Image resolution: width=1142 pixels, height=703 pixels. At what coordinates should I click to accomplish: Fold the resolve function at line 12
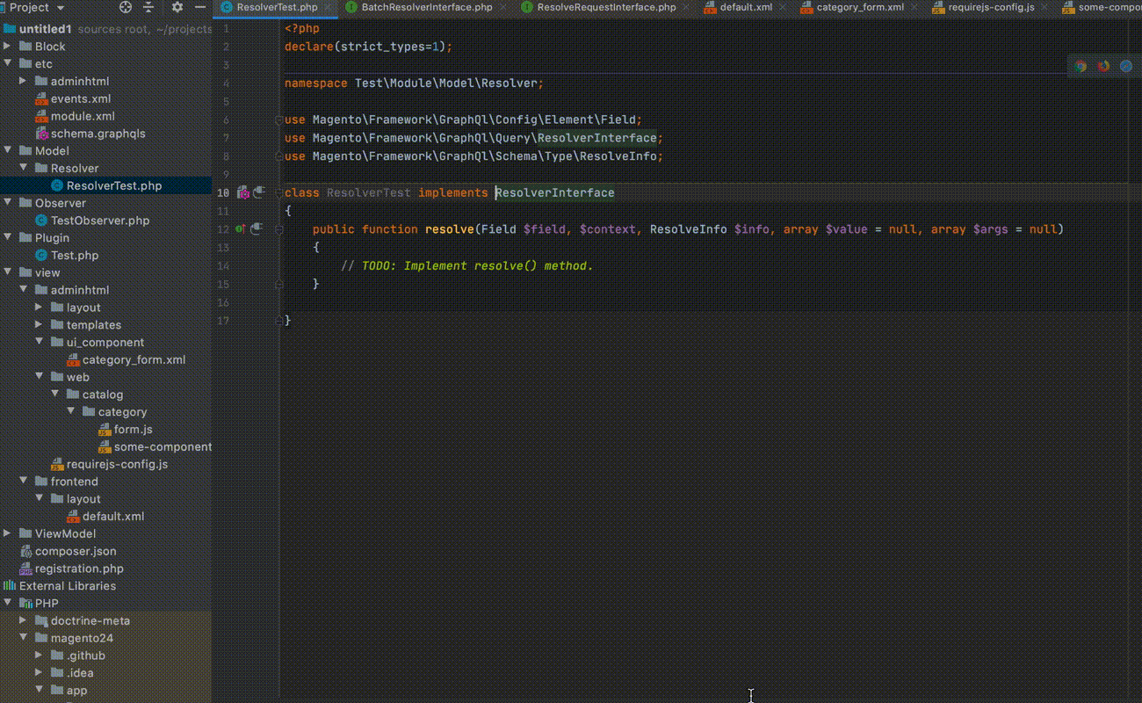click(x=279, y=229)
